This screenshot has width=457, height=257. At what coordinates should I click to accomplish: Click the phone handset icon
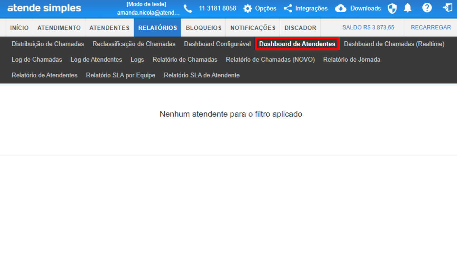point(188,9)
